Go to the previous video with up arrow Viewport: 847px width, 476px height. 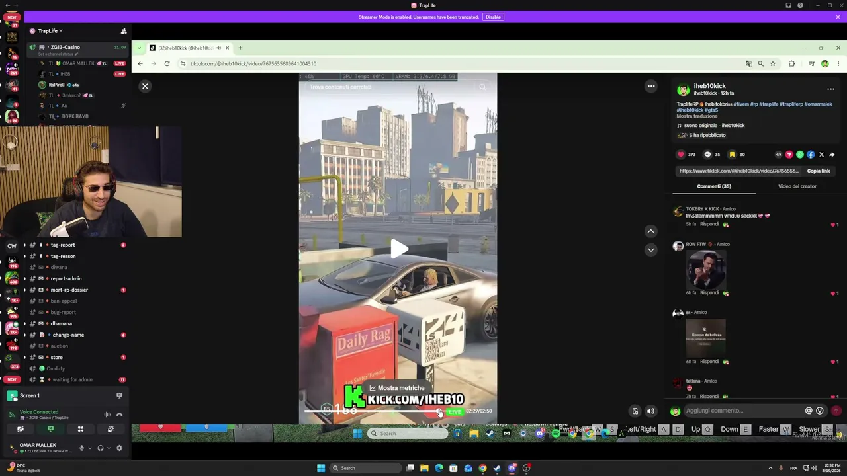[651, 231]
